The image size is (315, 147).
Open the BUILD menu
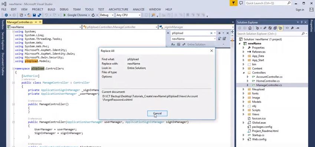click(x=52, y=9)
